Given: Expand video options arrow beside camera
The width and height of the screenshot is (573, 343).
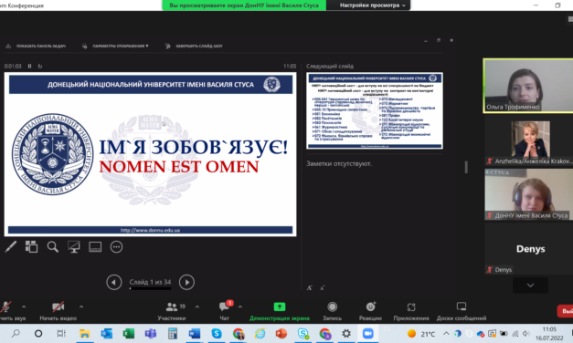Looking at the screenshot, I should (81, 307).
